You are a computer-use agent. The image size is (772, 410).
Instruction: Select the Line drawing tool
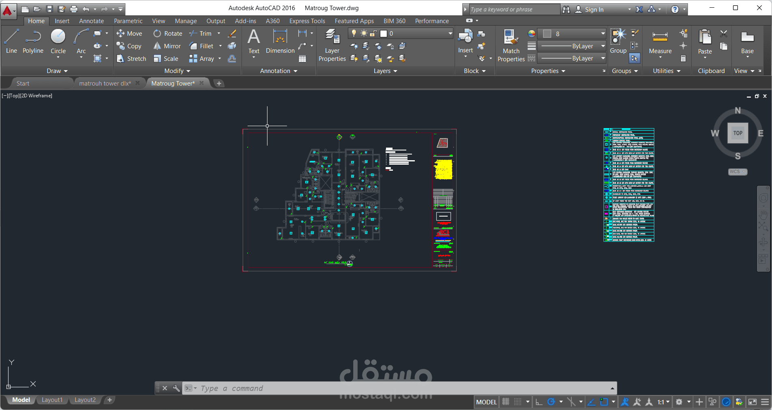coord(11,41)
